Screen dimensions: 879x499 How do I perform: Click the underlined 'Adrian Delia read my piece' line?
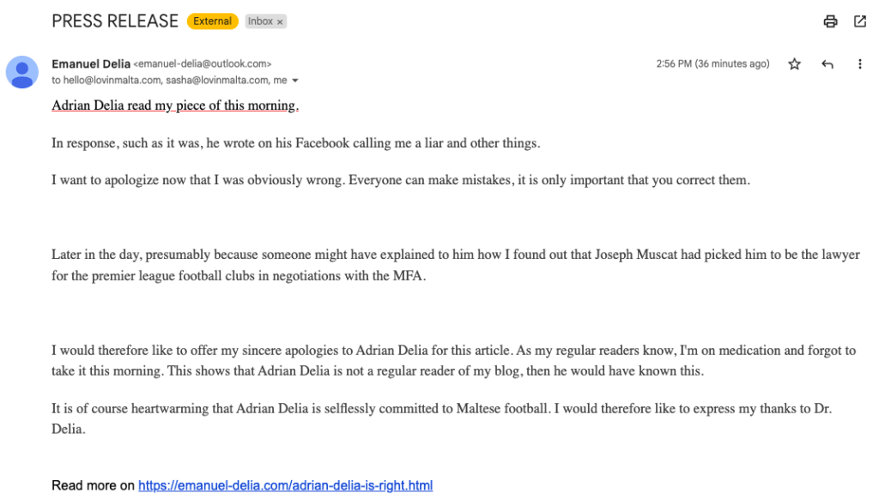coord(175,105)
